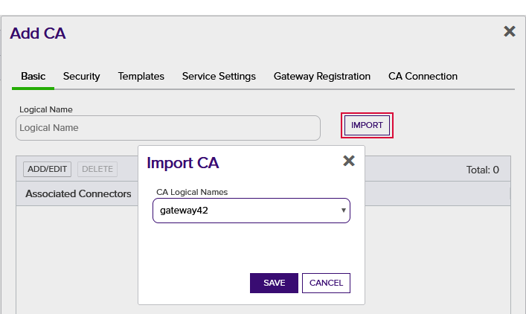Click the greyed-out DELETE button
Image resolution: width=526 pixels, height=314 pixels.
[97, 169]
